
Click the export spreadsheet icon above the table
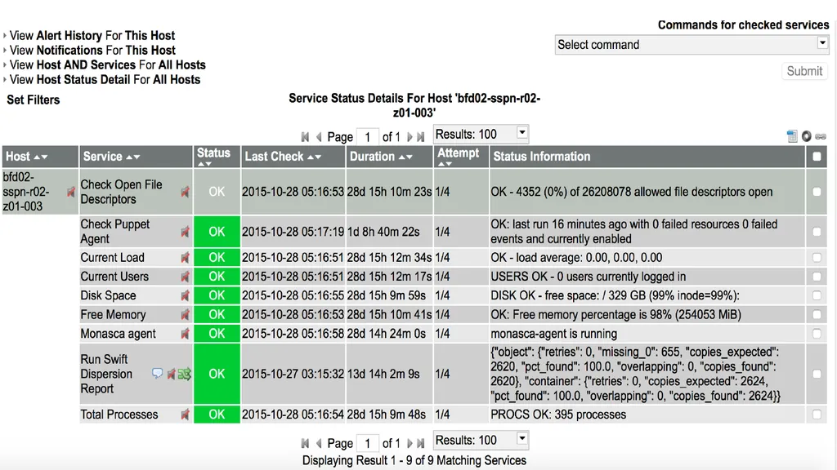click(x=791, y=136)
